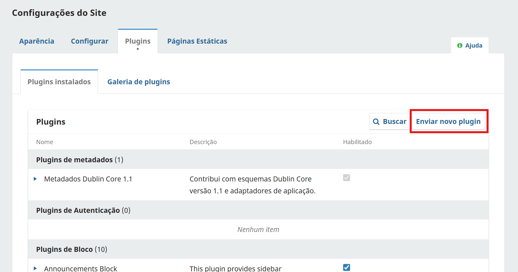The height and width of the screenshot is (272, 518).
Task: Expand the Metadados Dublin Core 1.1 row arrow
Action: 35,179
